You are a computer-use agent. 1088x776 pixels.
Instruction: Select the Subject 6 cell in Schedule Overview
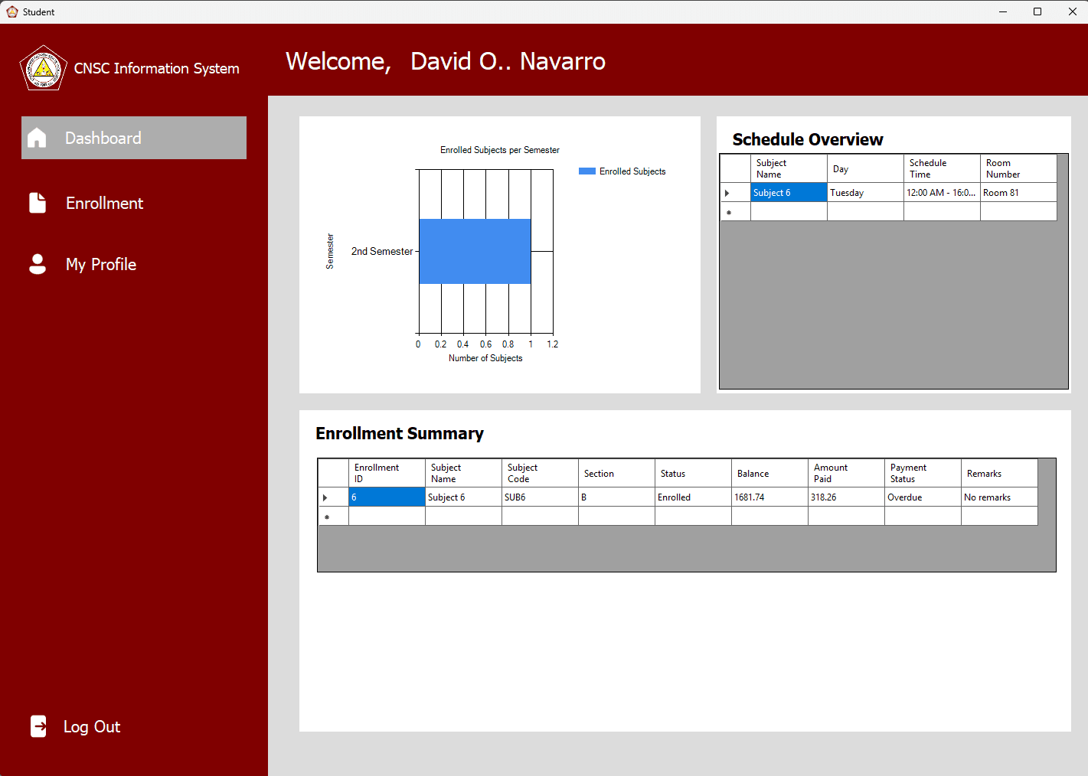(x=788, y=192)
